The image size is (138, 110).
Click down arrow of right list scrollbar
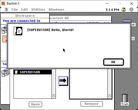pyautogui.click(x=110, y=97)
